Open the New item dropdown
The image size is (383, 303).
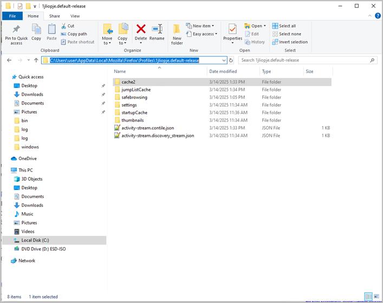pos(200,26)
